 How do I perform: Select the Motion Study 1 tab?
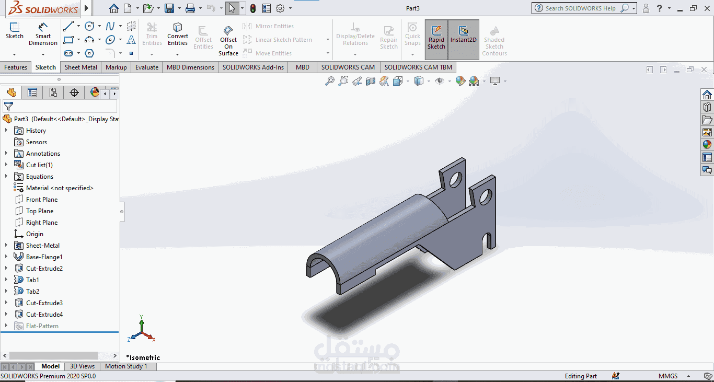[x=126, y=366]
